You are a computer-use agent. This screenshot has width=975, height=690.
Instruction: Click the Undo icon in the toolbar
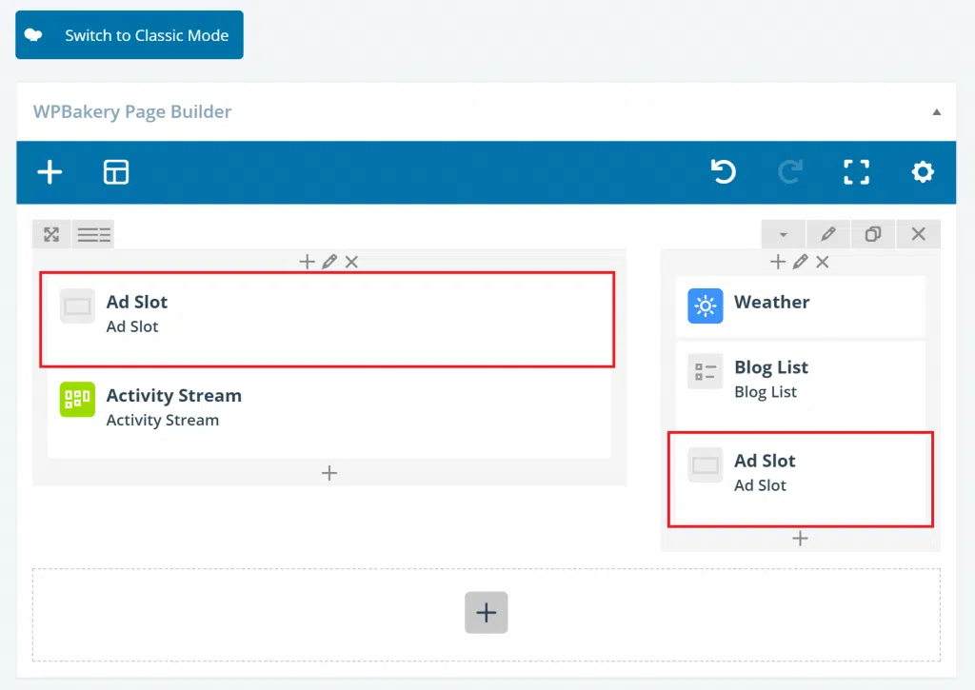pos(724,172)
